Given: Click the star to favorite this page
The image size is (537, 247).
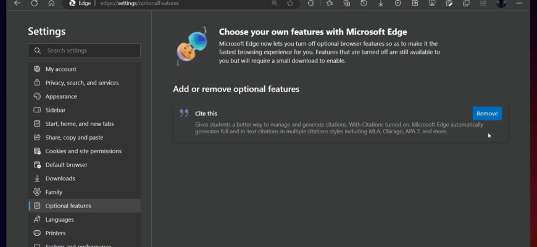Looking at the screenshot, I should (x=290, y=3).
